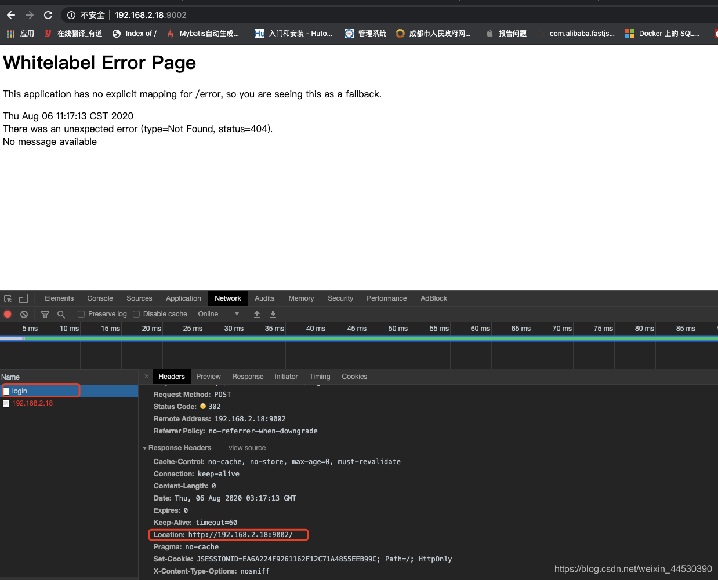Enable the Disable cache checkbox
The image size is (718, 580).
pyautogui.click(x=136, y=314)
